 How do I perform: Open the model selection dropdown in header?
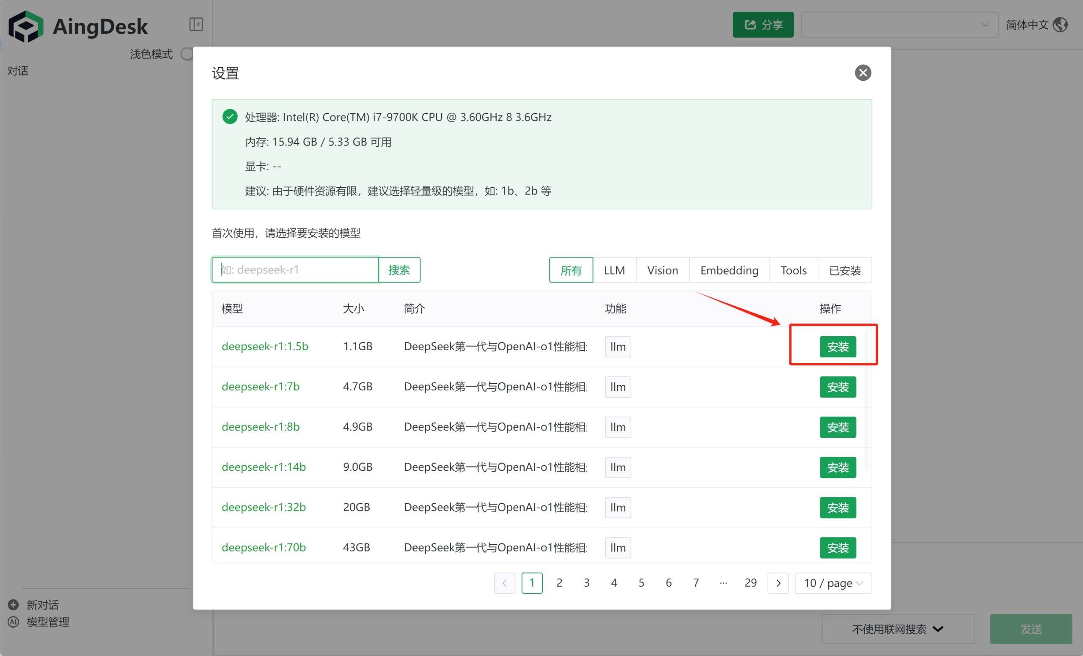click(899, 25)
